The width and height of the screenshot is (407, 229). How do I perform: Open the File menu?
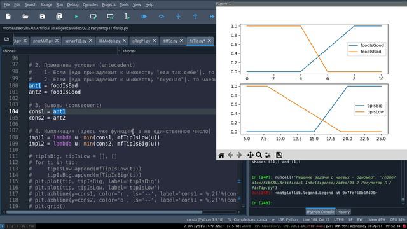[7, 4]
